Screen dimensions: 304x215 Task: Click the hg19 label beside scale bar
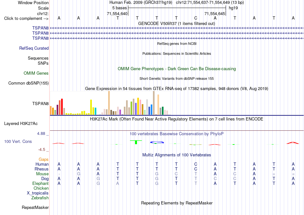[x=233, y=8]
